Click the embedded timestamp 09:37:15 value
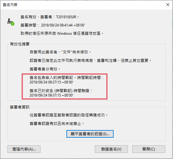This screenshot has height=159, width=173. coord(51,82)
